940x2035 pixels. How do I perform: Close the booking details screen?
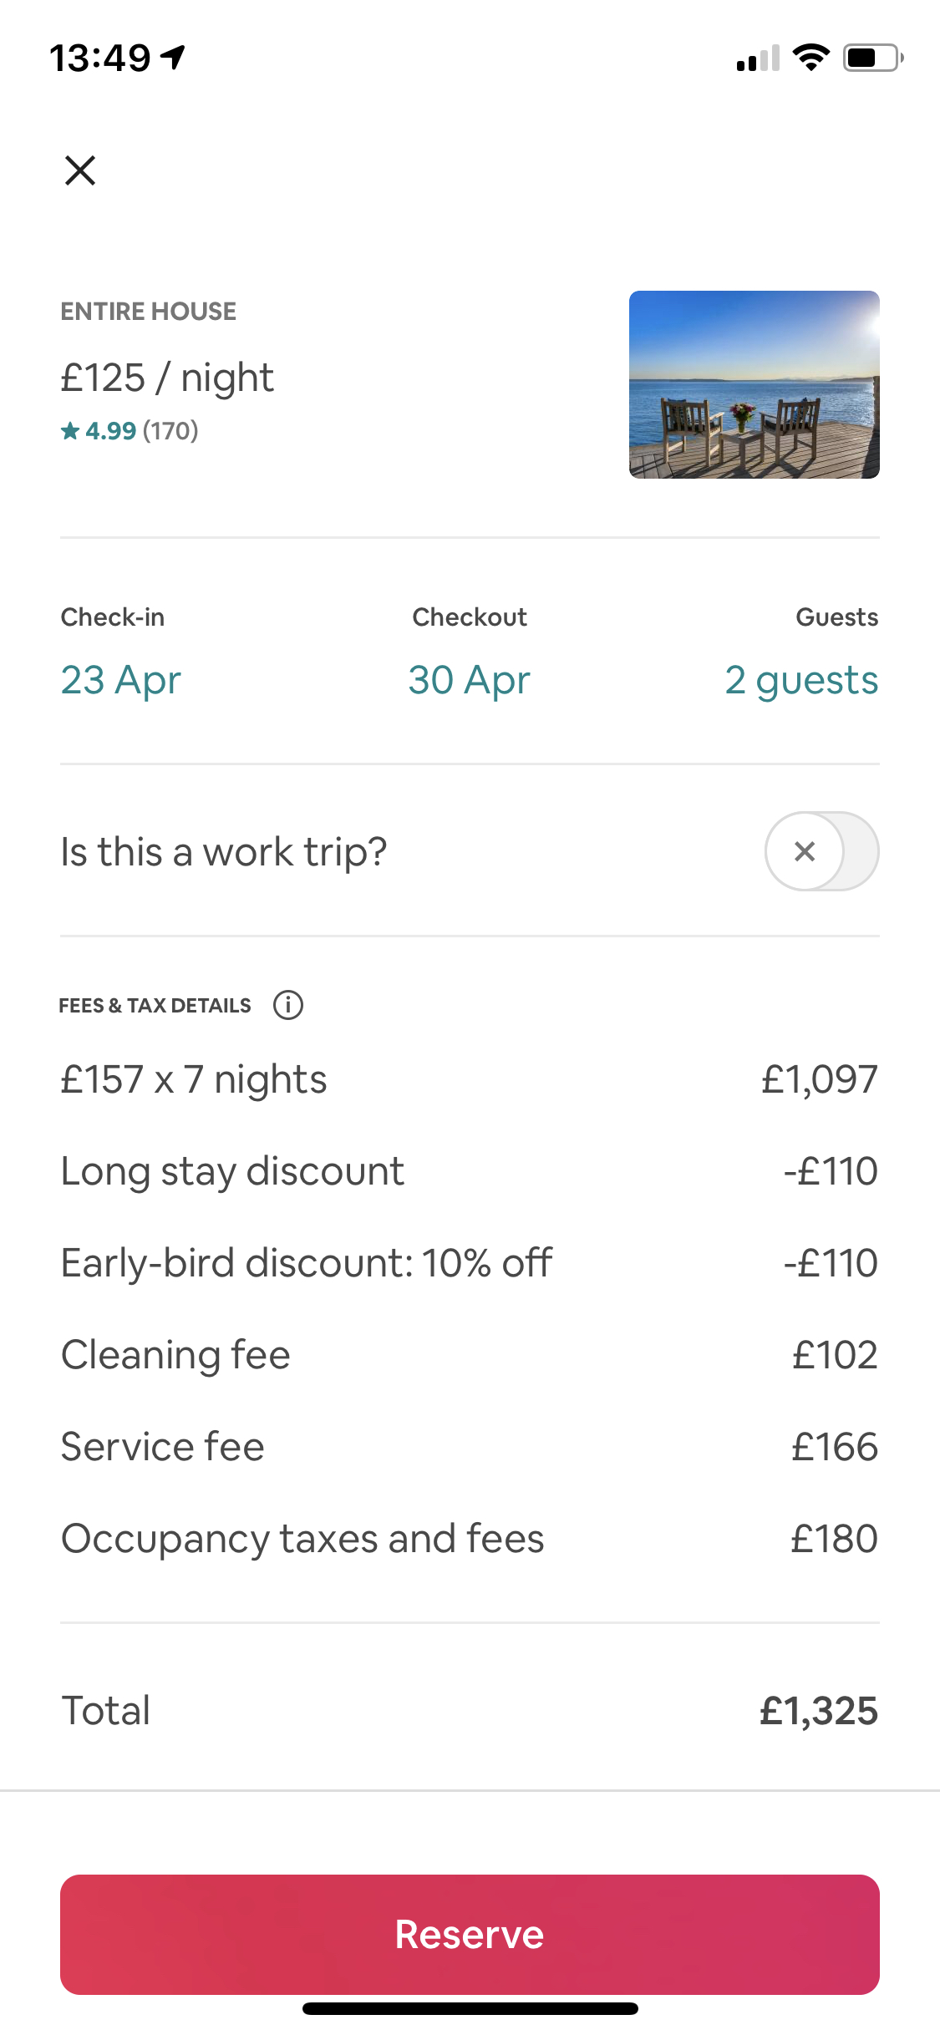pos(80,170)
